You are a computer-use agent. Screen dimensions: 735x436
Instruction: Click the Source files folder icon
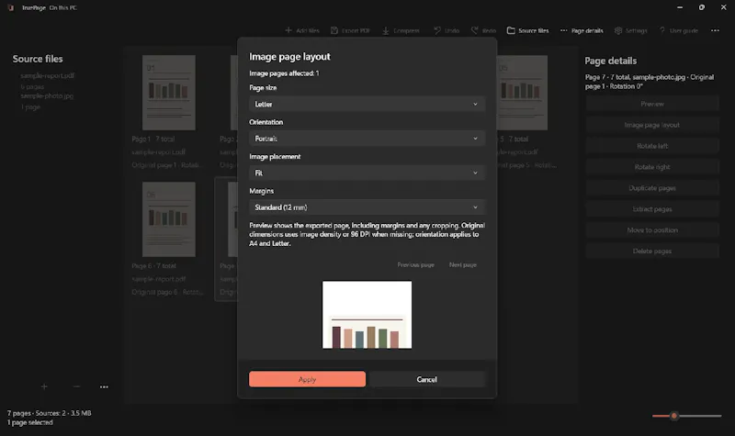coord(511,30)
